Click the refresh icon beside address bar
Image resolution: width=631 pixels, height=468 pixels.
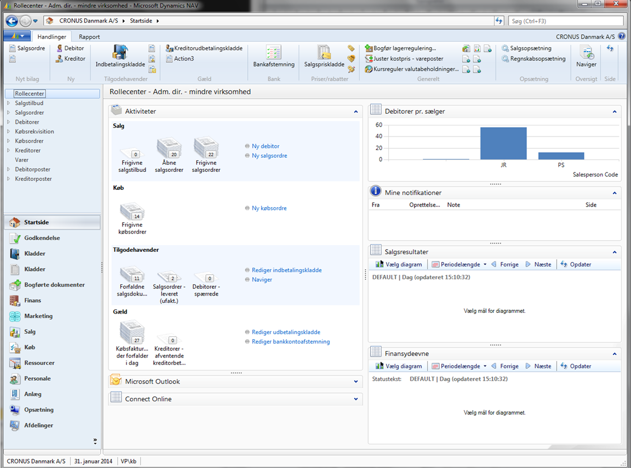pos(499,21)
